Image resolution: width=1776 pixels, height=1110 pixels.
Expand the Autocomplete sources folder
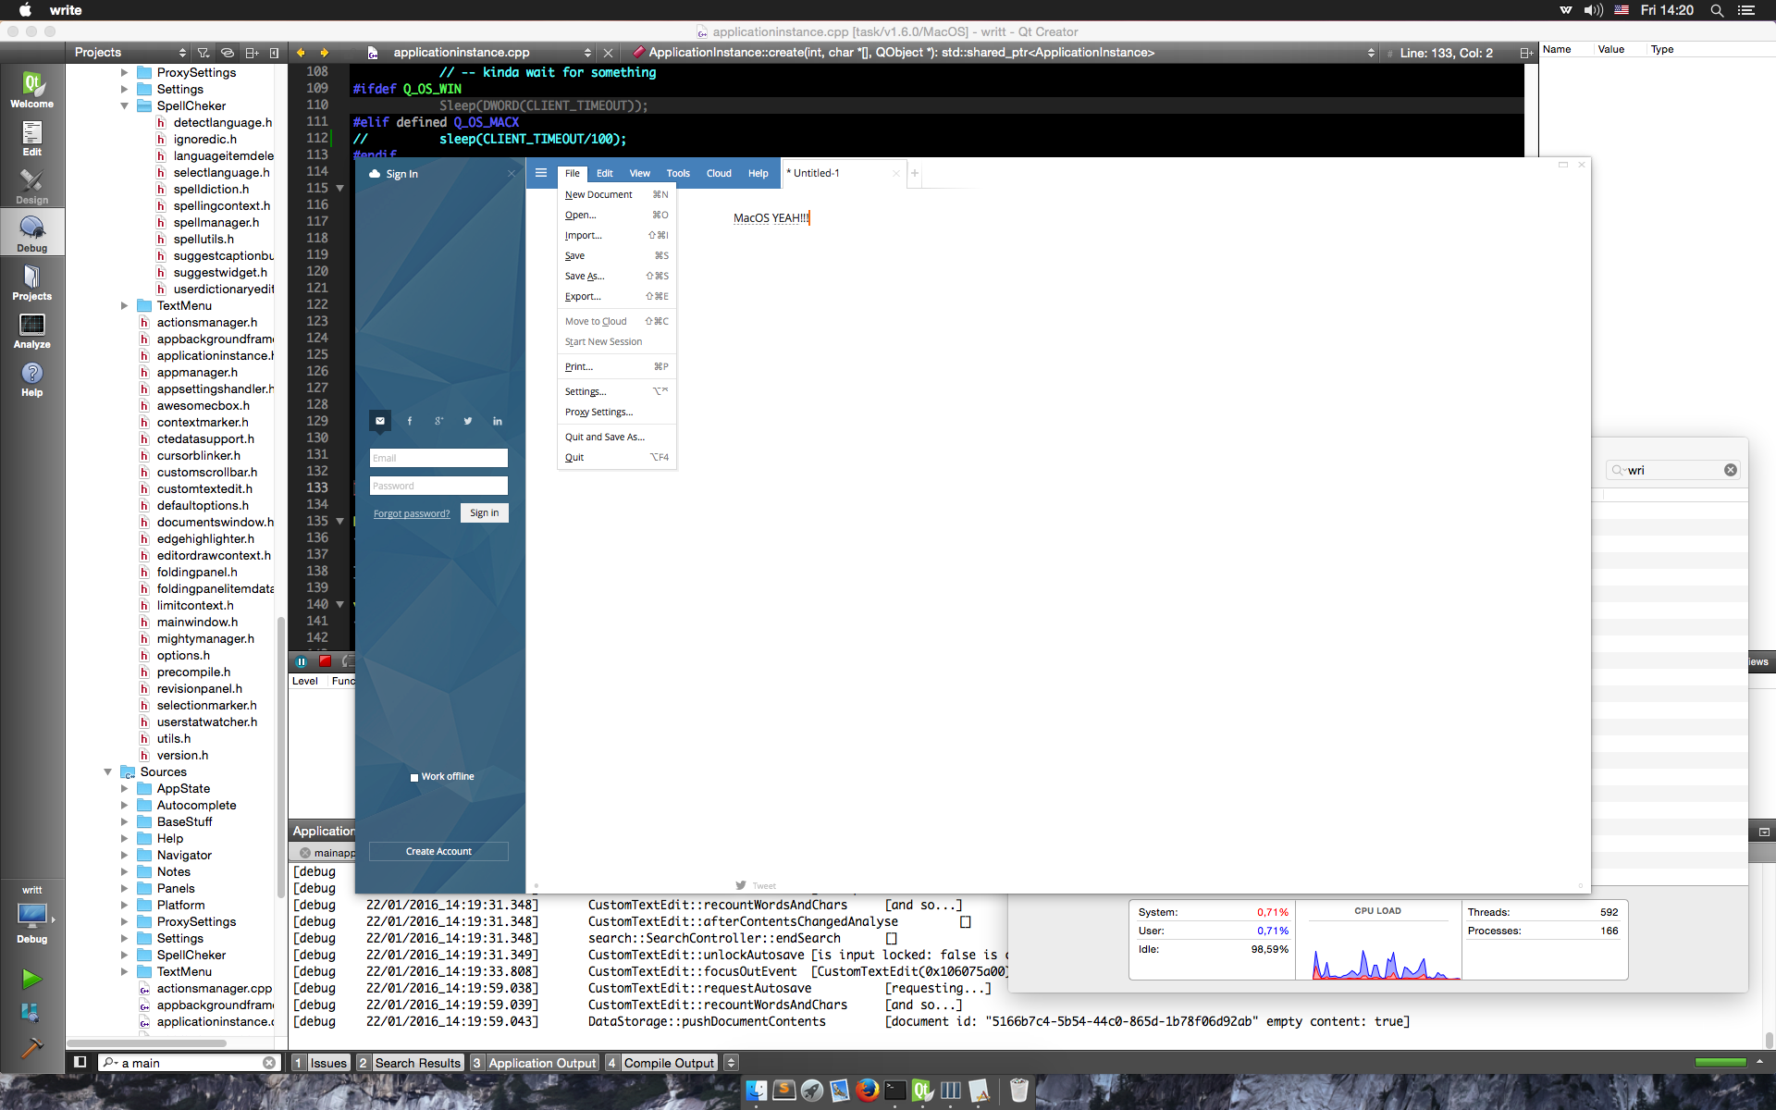pos(125,805)
